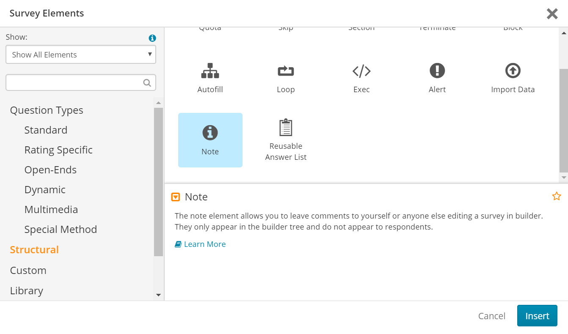The image size is (568, 334).
Task: Click the elements grid scroll up arrow
Action: pos(564,32)
